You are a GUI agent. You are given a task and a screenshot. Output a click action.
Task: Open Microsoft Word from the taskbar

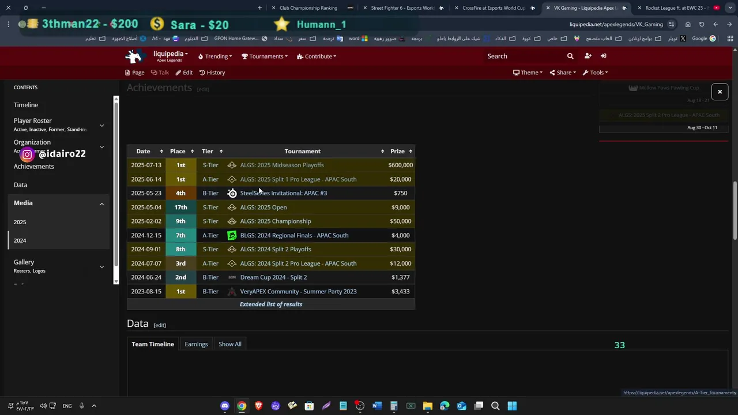tap(376, 406)
